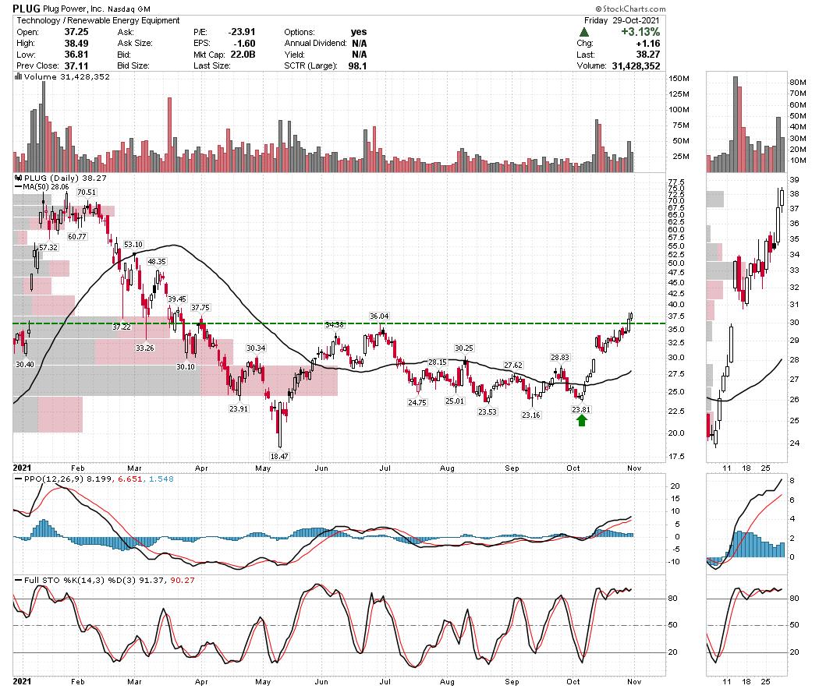Click the 37.75 price label
Screen dimensions: 819x689
[x=200, y=307]
